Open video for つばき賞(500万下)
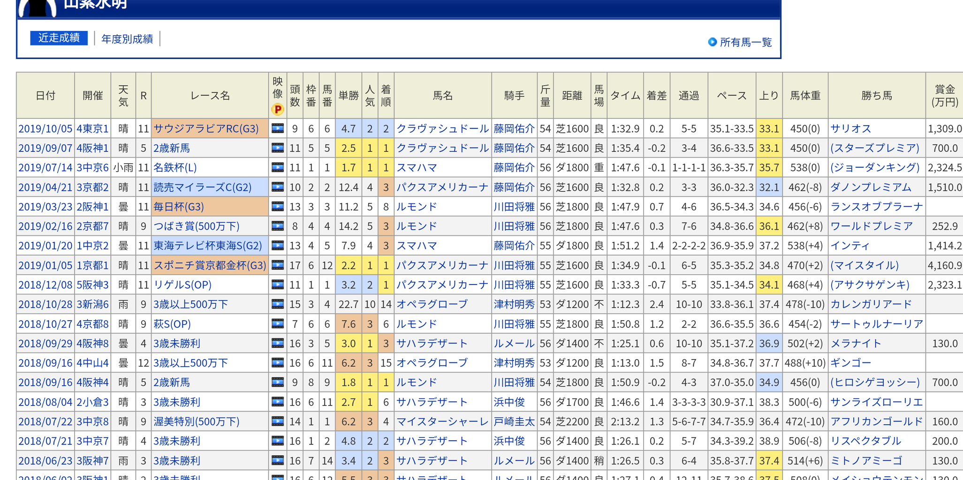This screenshot has height=480, width=963. (277, 226)
